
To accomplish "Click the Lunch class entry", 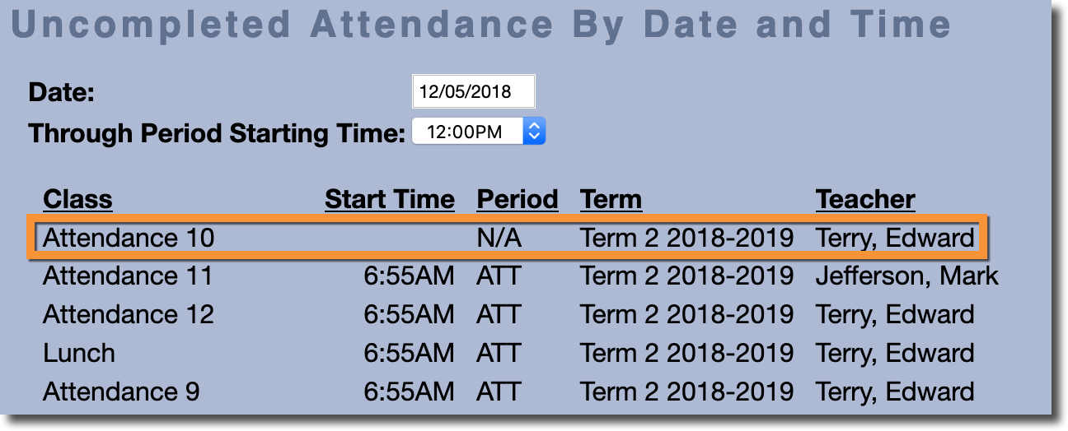I will (79, 353).
